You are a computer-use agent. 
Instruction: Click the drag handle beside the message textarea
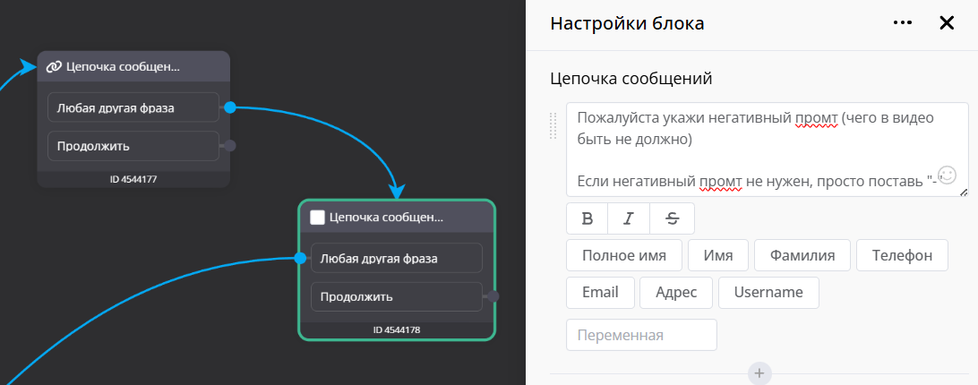point(553,126)
